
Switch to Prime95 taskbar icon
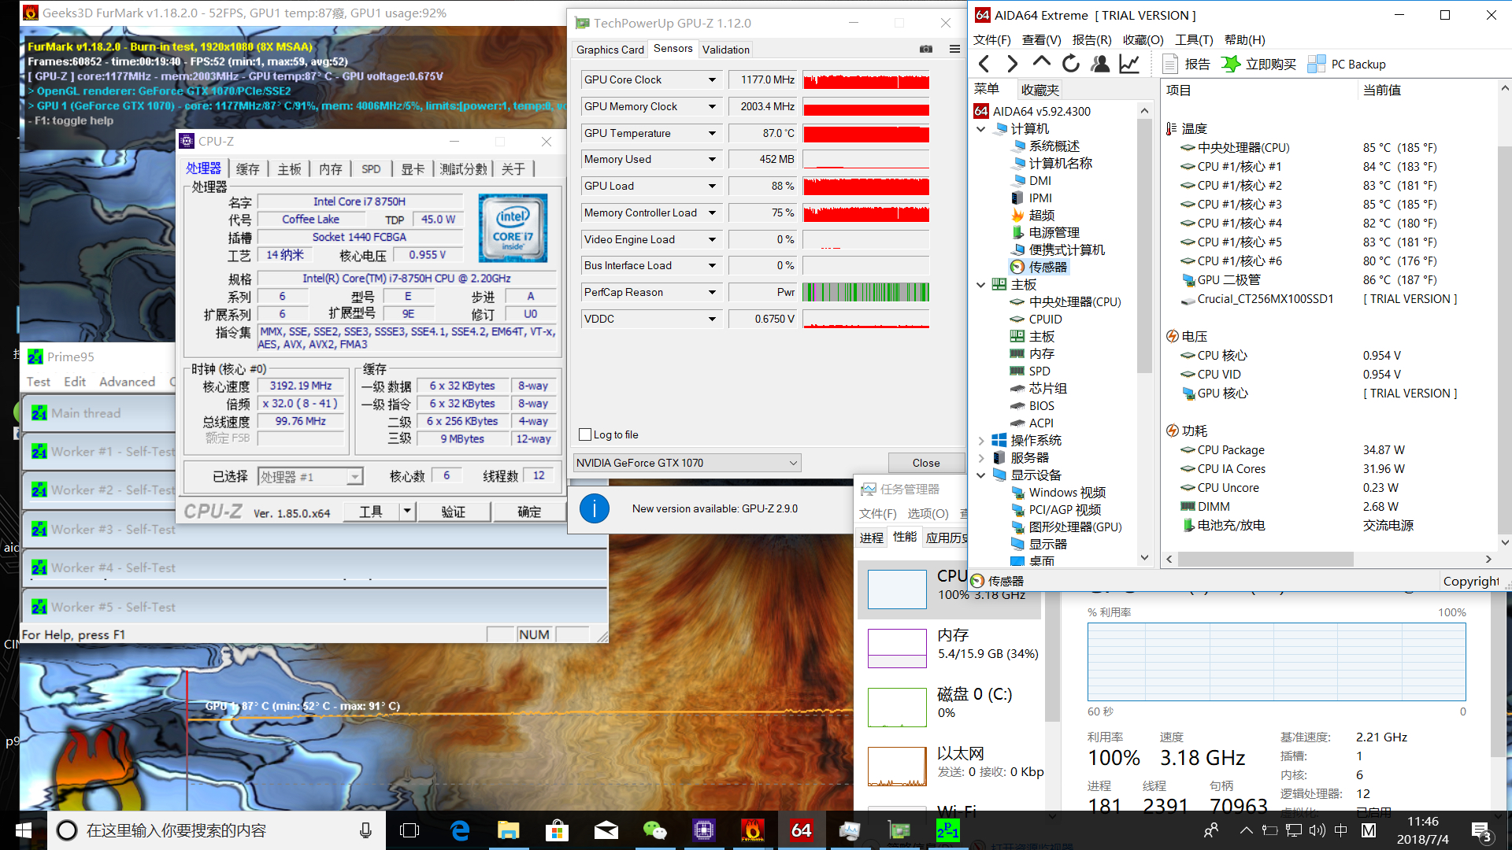click(948, 830)
